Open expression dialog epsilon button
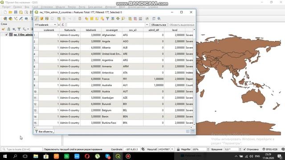Image resolution: width=285 pixels, height=160 pixels. [x=63, y=25]
